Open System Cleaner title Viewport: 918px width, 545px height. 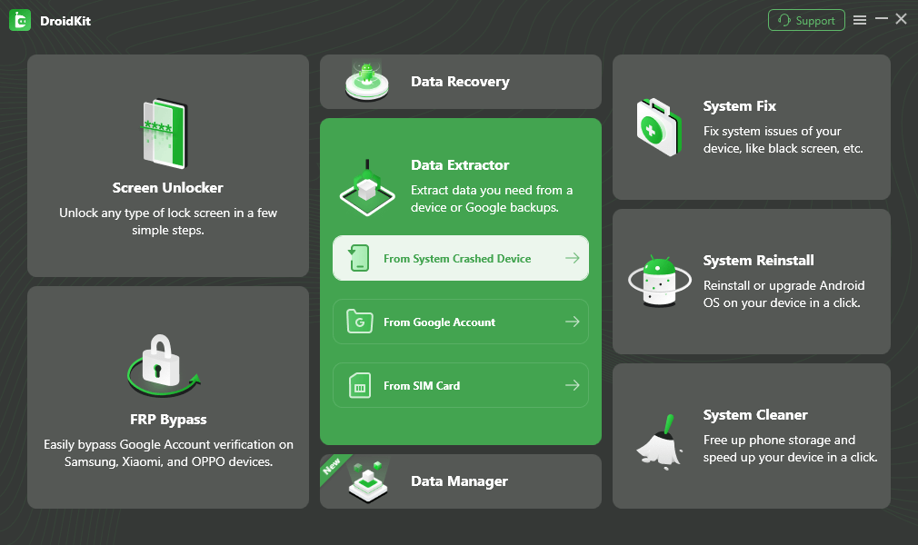755,415
